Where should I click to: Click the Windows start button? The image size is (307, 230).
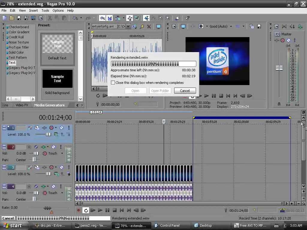pyautogui.click(x=13, y=226)
